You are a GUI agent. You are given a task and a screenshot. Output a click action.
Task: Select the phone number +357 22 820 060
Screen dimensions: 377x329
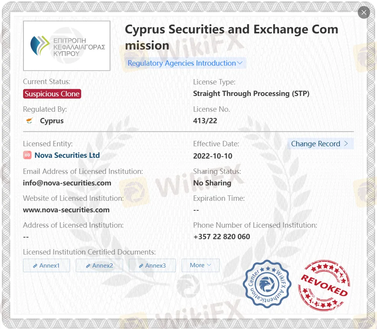click(x=222, y=237)
